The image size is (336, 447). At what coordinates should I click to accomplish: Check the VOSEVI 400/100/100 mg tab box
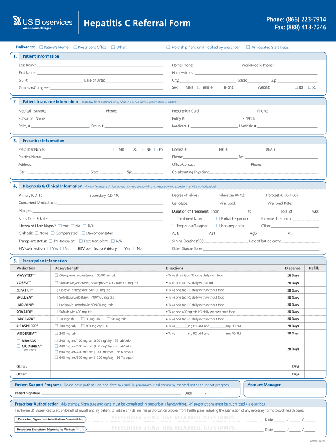tap(56, 283)
